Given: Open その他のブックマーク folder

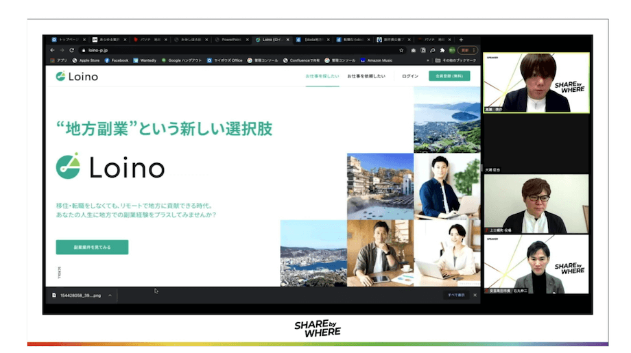Looking at the screenshot, I should 455,60.
